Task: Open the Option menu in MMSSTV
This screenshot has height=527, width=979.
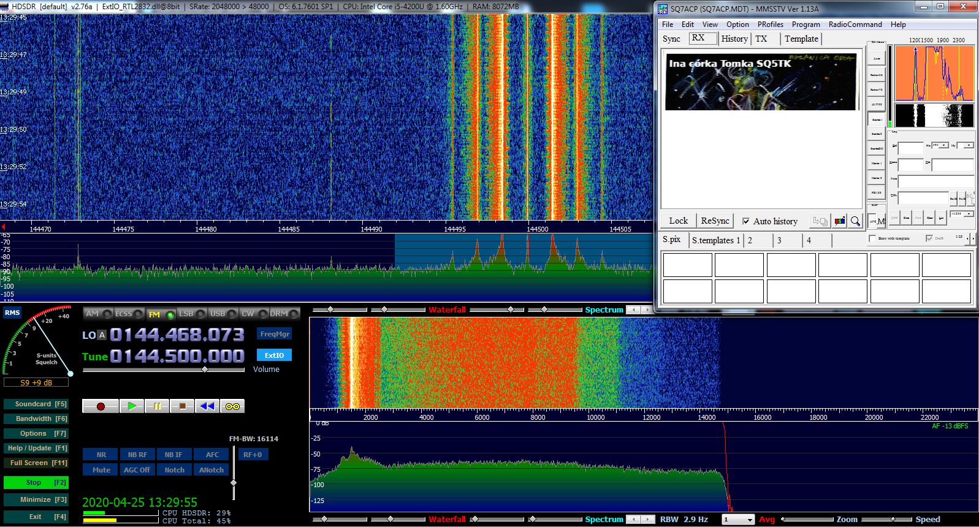Action: pyautogui.click(x=737, y=25)
